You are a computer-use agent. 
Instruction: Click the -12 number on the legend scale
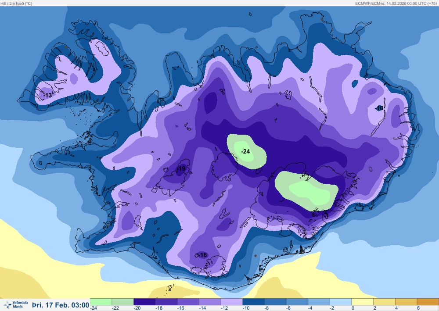click(224, 308)
